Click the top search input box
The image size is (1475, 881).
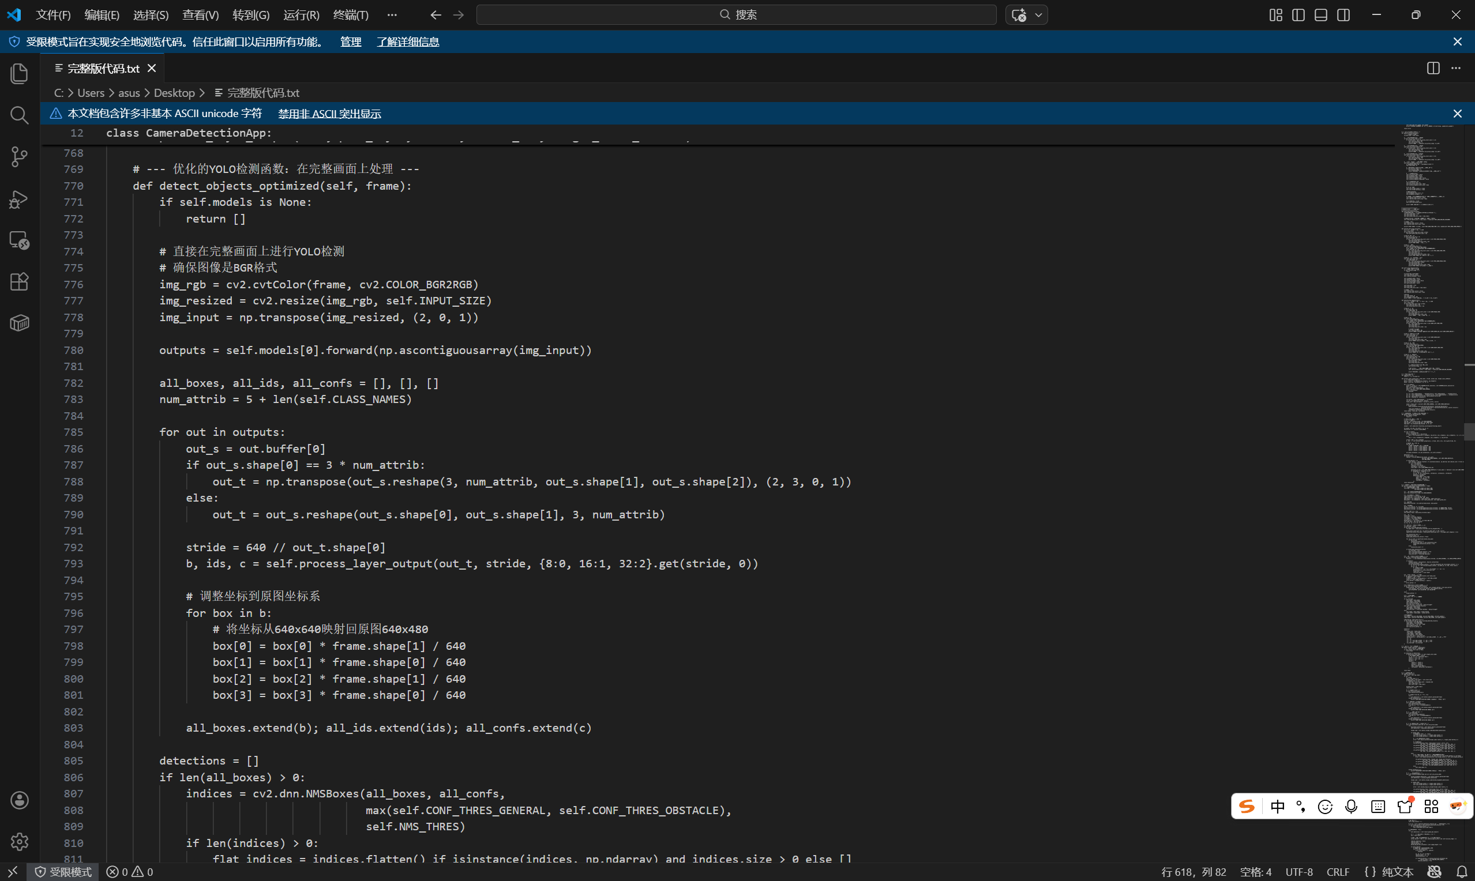click(735, 15)
